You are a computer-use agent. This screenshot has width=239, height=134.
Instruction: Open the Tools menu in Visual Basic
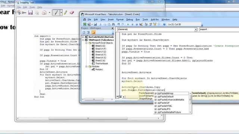coord(145,20)
